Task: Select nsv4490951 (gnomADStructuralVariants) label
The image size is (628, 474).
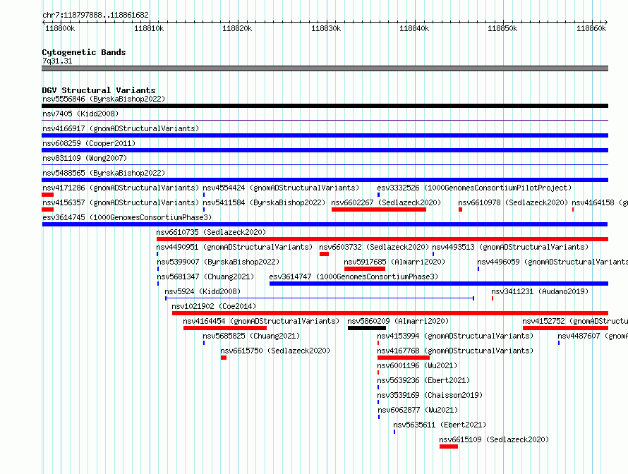Action: pos(234,247)
